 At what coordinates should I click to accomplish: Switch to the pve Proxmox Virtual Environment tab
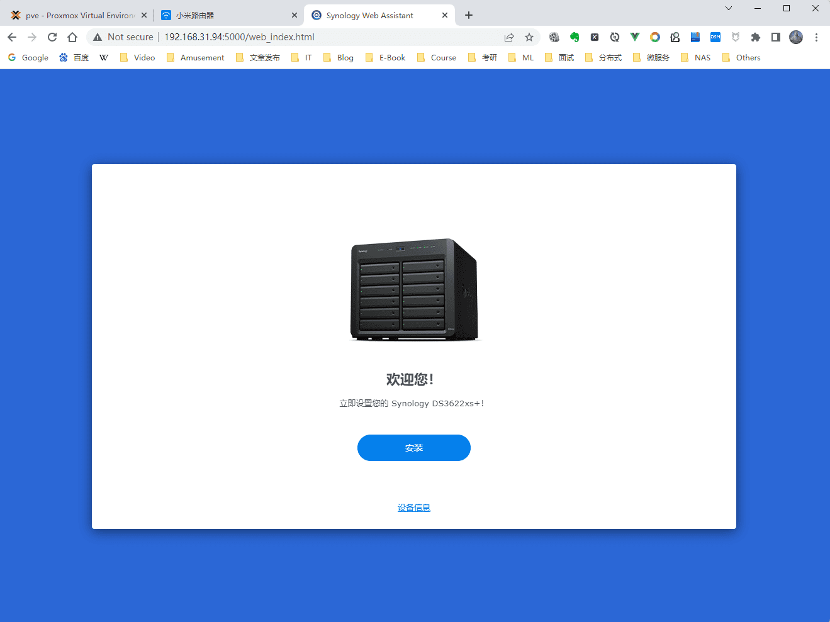click(79, 15)
